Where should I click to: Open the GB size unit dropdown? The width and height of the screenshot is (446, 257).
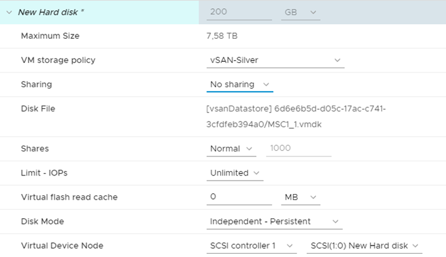[x=301, y=12]
